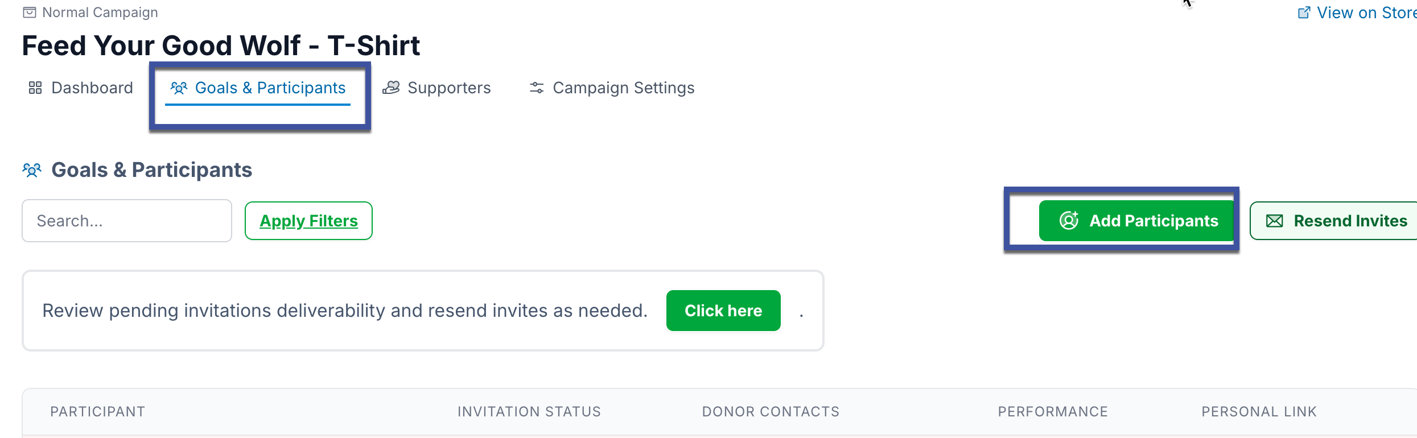Click the Campaign Settings sliders icon
Viewport: 1417px width, 438px height.
point(537,88)
